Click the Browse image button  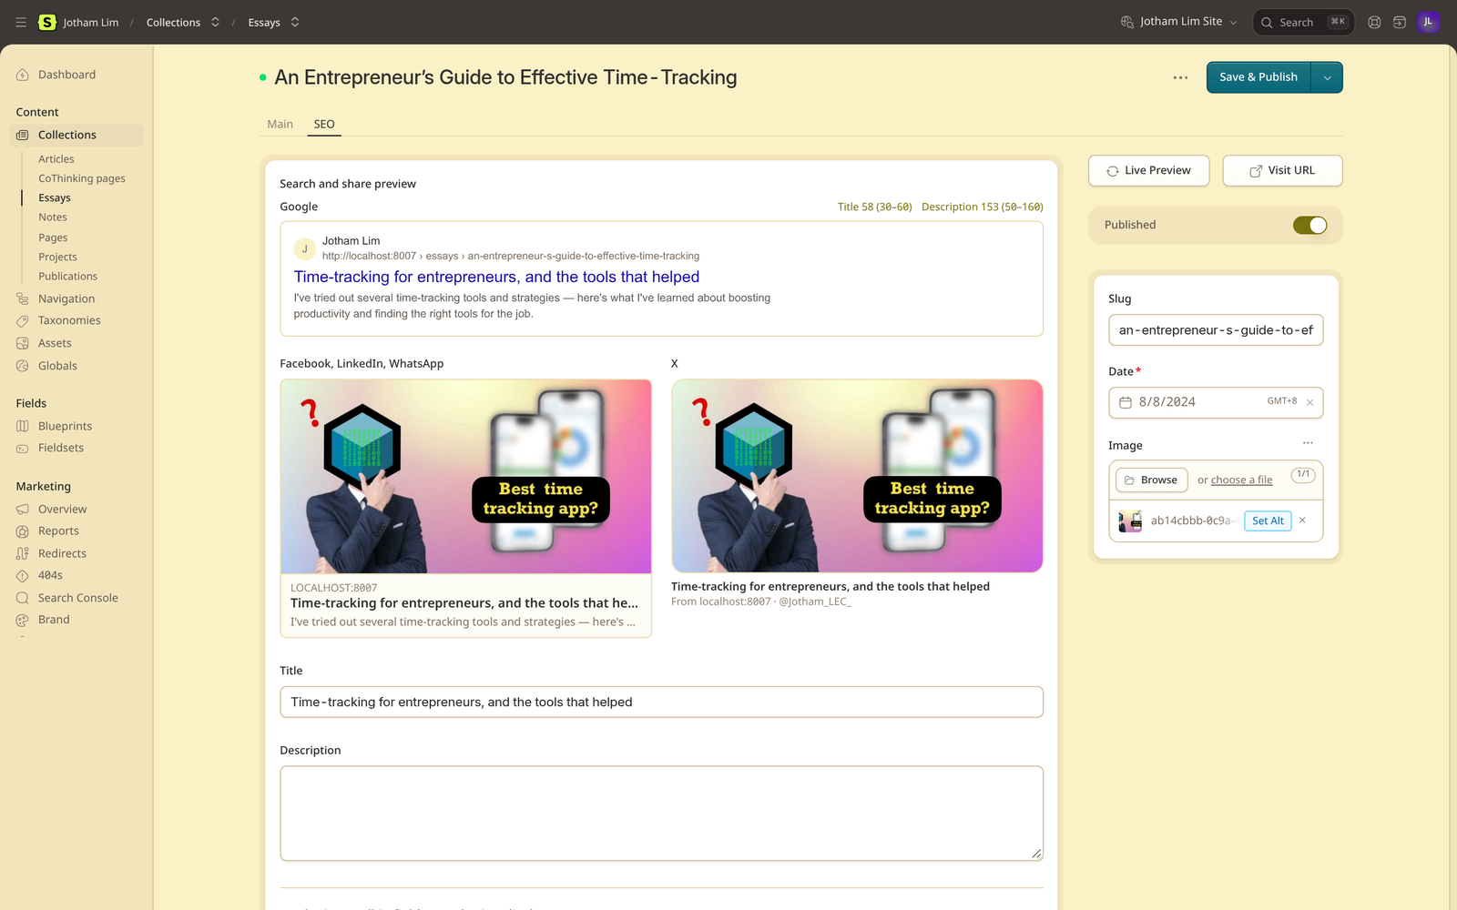(x=1151, y=480)
